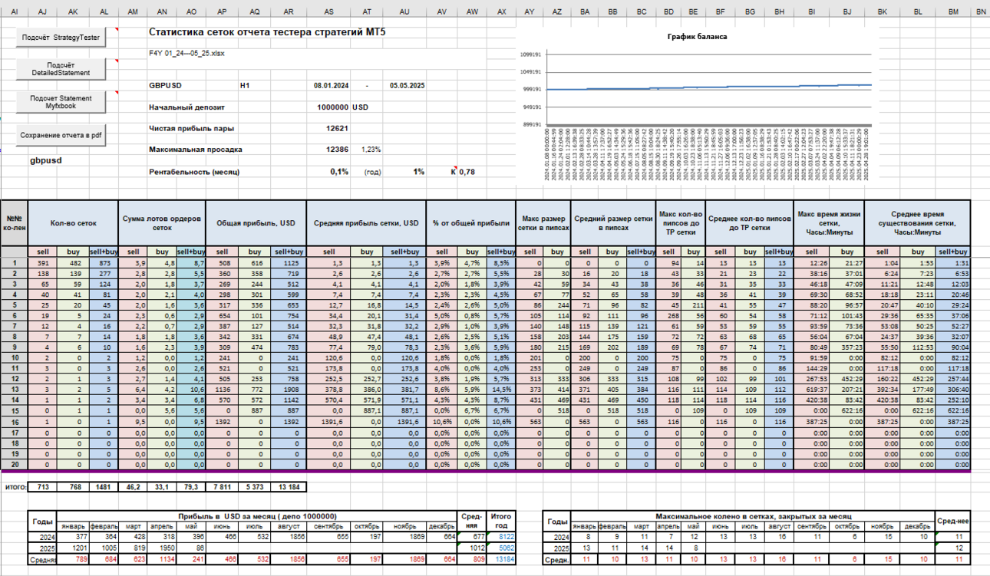Click the "Подсчёт StrategyTester" button

61,37
